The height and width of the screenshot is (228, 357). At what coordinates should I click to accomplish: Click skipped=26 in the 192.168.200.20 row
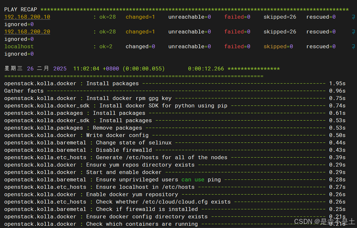click(x=280, y=32)
